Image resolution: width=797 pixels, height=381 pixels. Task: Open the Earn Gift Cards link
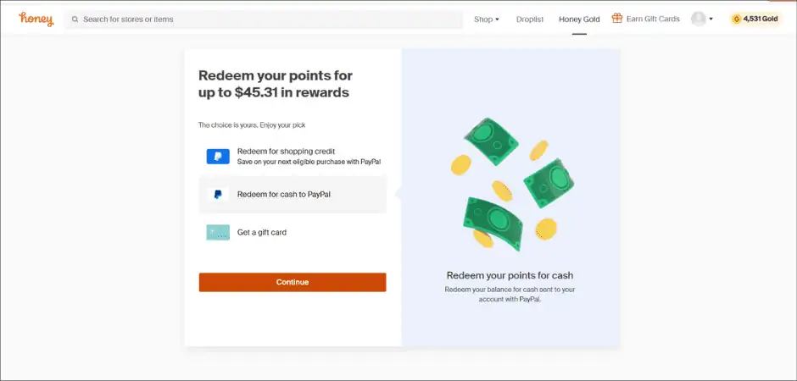[x=653, y=19]
